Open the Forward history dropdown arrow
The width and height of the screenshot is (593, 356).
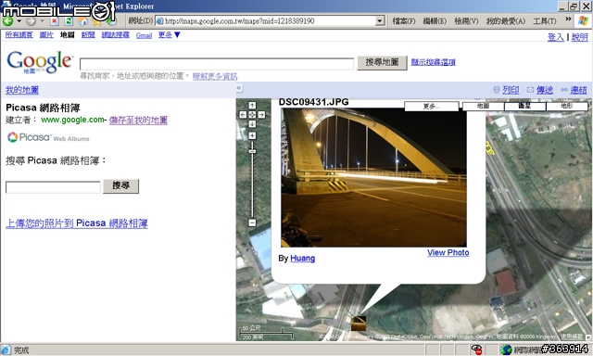click(42, 21)
